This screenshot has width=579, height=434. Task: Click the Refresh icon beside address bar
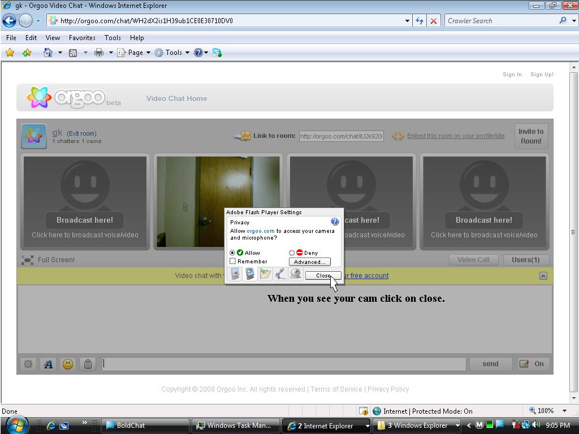420,21
